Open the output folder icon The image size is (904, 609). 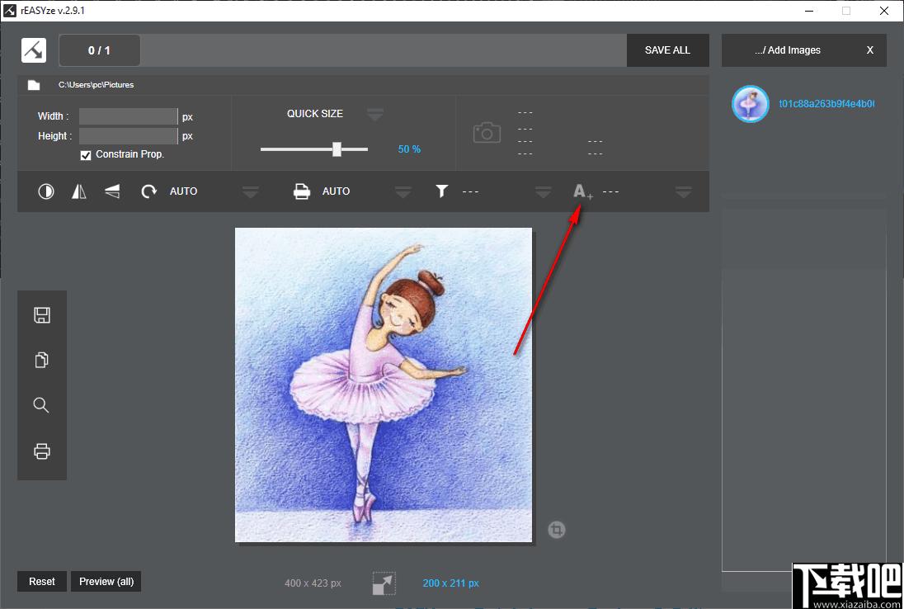pyautogui.click(x=34, y=85)
